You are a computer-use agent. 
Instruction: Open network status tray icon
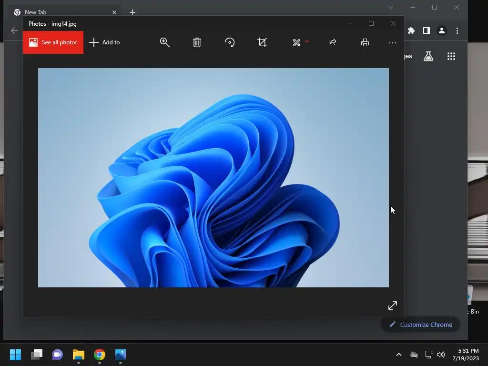pos(429,355)
